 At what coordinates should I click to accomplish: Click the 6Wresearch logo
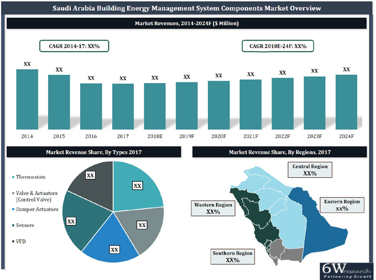(x=347, y=271)
